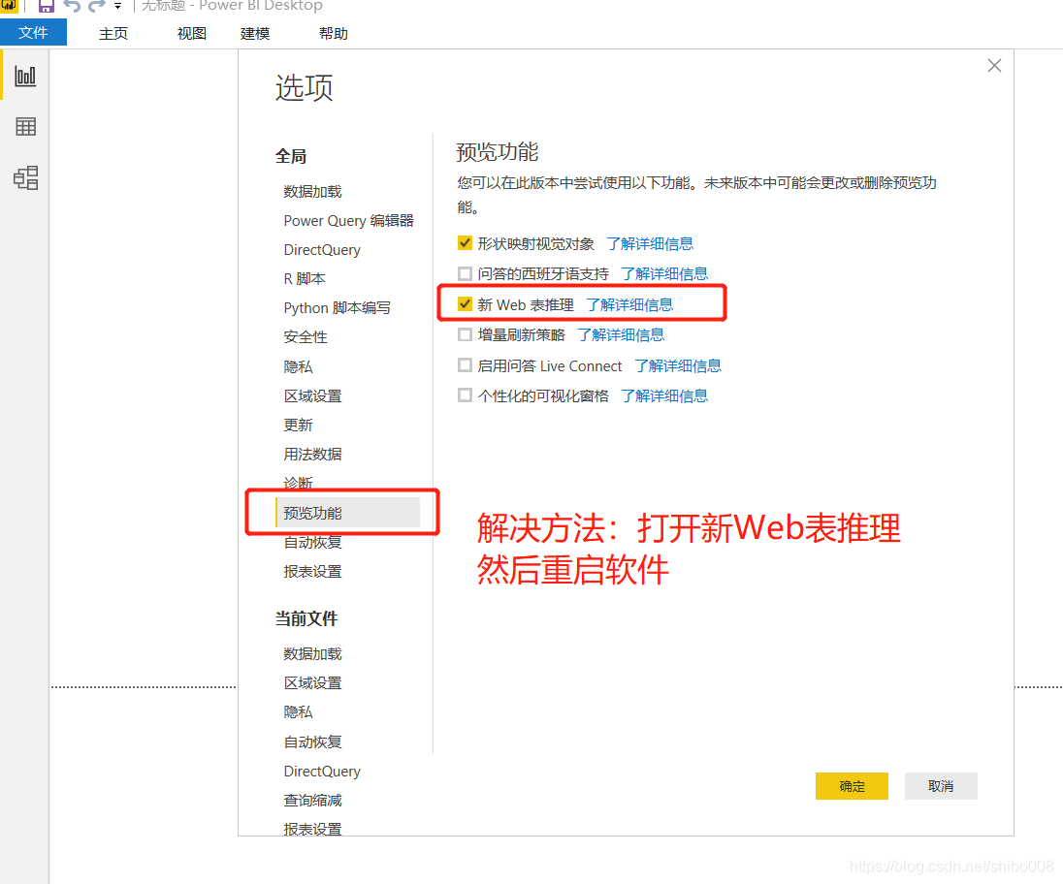
Task: Select 更新 option category
Action: click(299, 426)
